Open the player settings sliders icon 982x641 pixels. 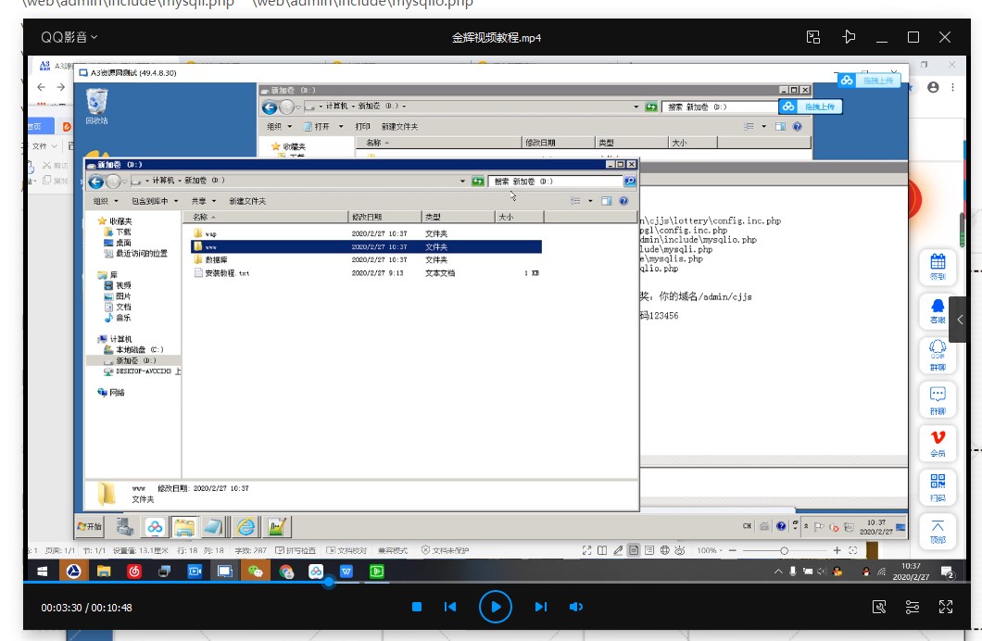tap(913, 607)
